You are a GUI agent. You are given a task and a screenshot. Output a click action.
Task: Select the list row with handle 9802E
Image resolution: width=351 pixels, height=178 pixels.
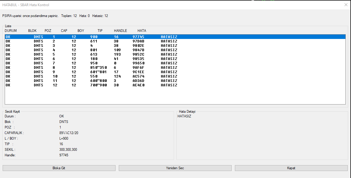pyautogui.click(x=175, y=45)
